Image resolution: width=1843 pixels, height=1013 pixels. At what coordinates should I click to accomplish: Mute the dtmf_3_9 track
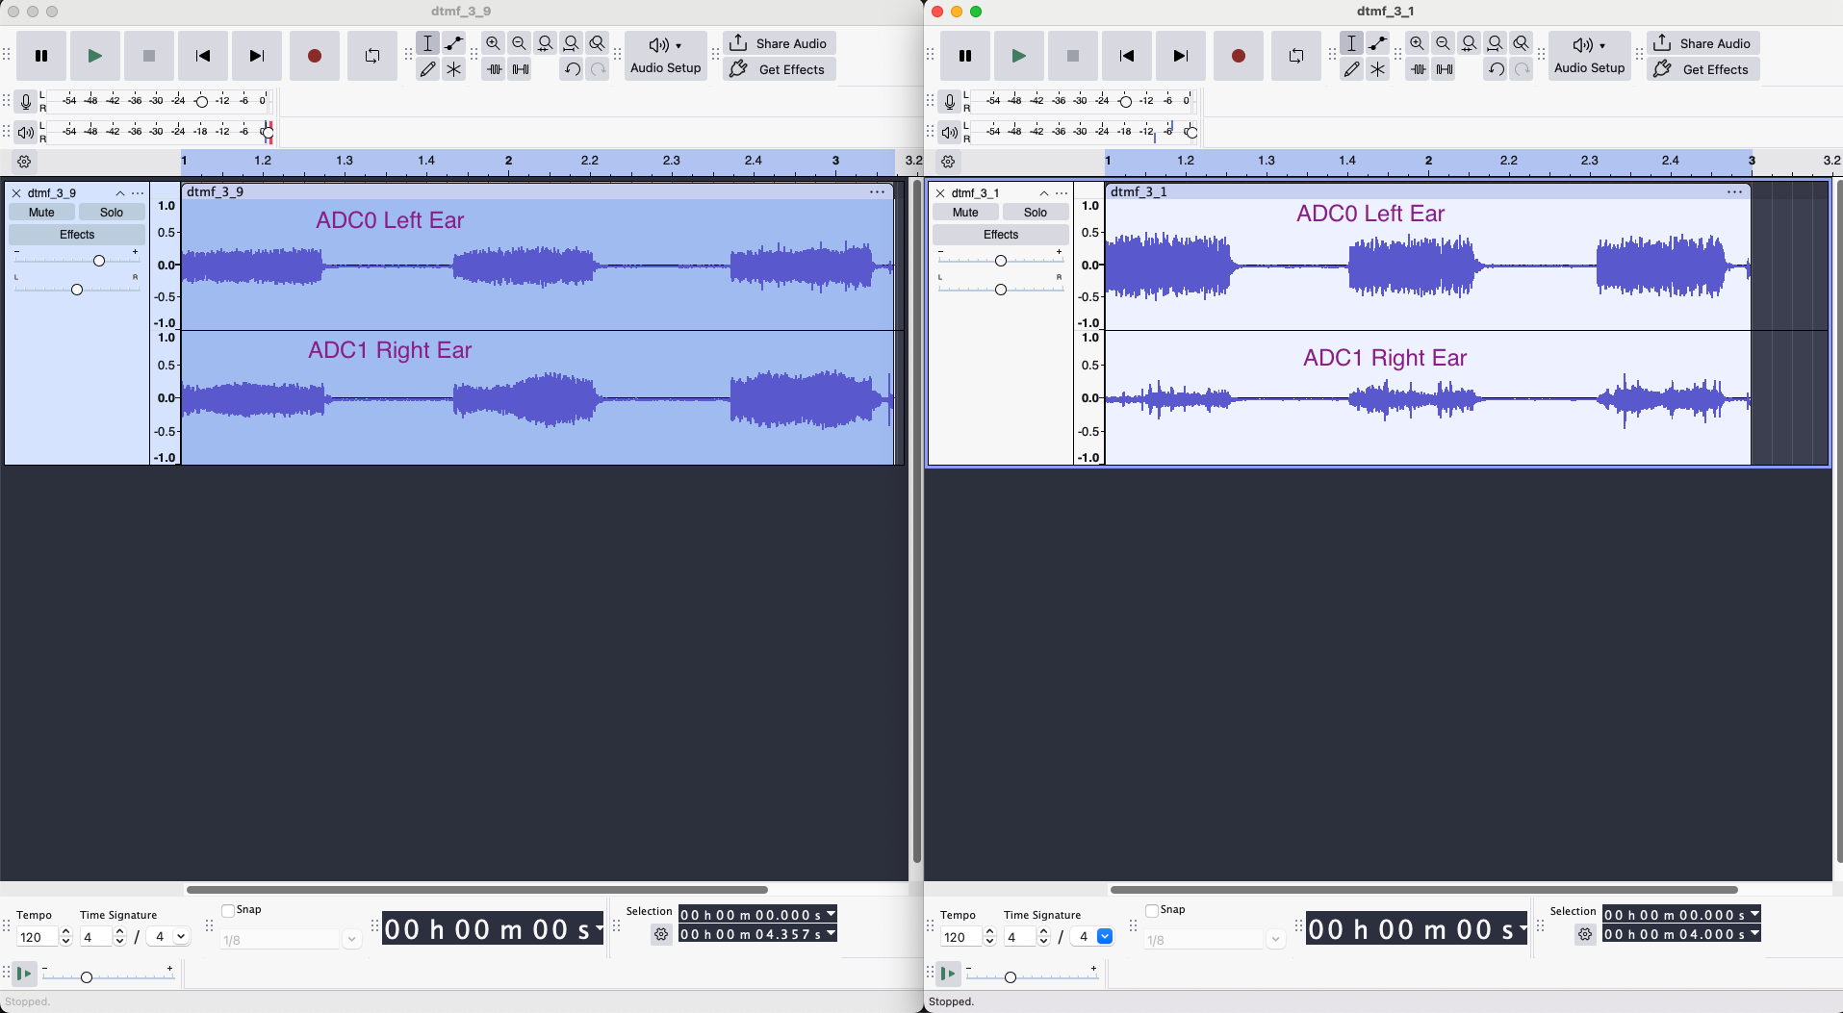(x=41, y=213)
